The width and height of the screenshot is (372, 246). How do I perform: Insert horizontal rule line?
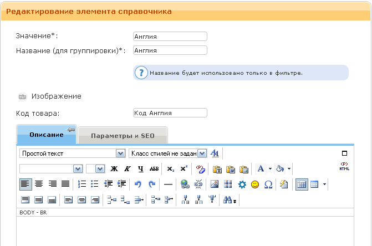168,184
